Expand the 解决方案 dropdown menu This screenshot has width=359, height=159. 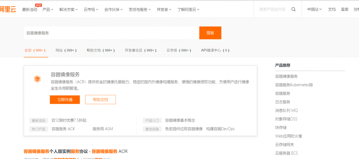[x=69, y=10]
